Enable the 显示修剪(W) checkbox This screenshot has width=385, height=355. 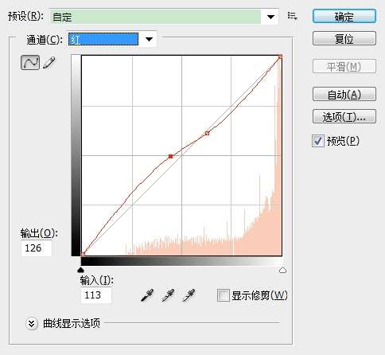tap(223, 295)
